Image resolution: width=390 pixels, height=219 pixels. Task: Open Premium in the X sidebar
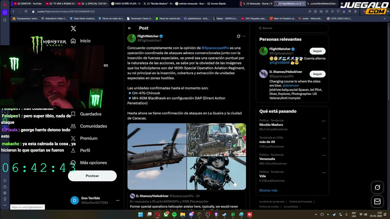point(84,138)
